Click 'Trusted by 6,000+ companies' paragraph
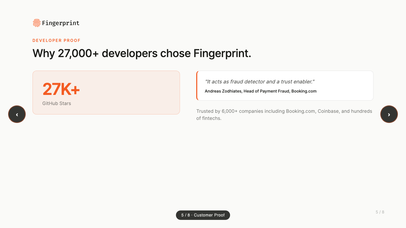This screenshot has width=406, height=228. click(x=284, y=115)
